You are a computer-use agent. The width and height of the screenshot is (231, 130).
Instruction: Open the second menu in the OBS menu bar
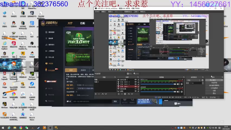104,12
